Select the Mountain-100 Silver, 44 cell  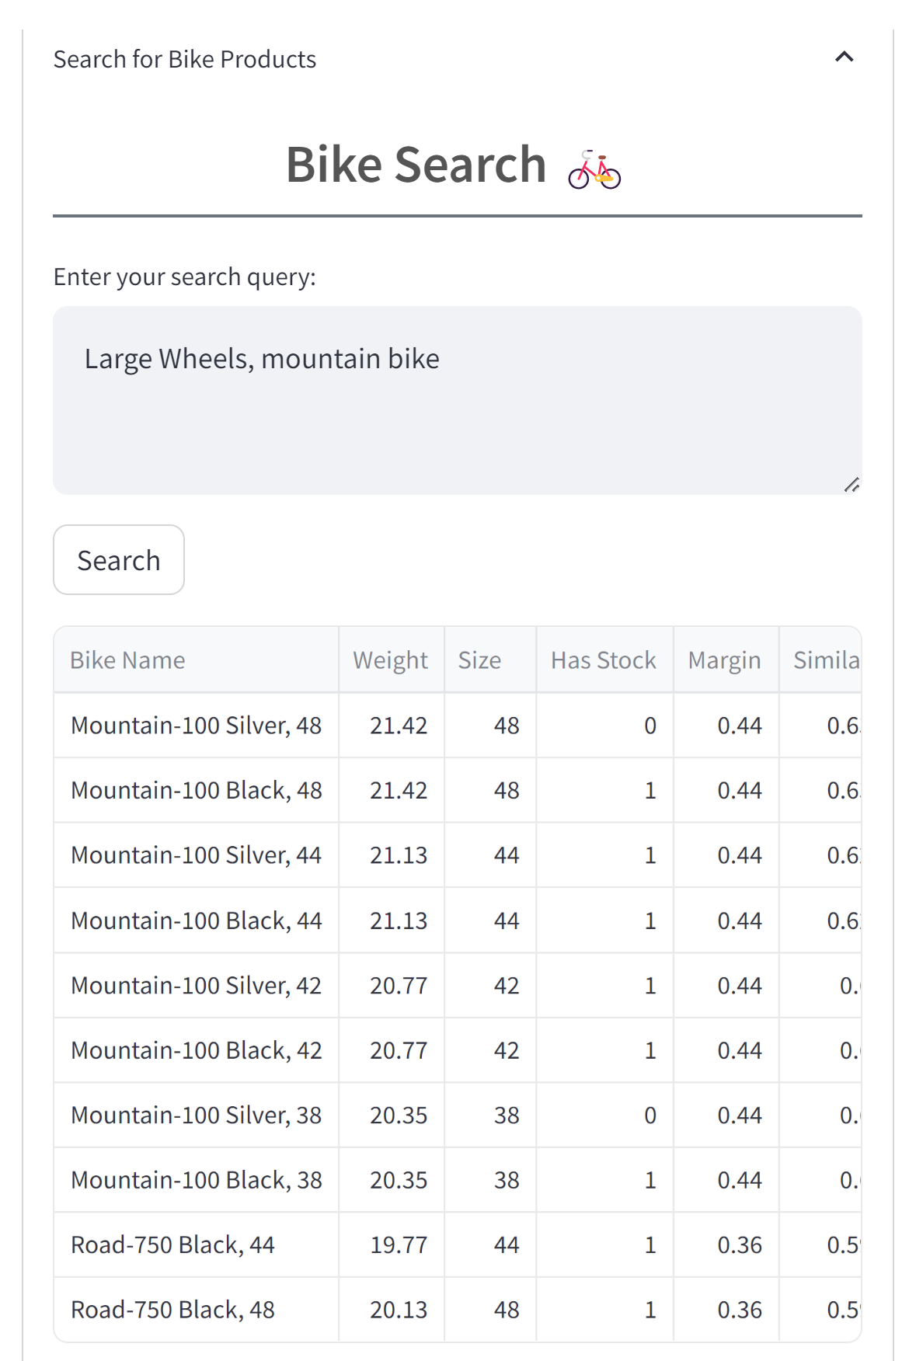tap(197, 855)
